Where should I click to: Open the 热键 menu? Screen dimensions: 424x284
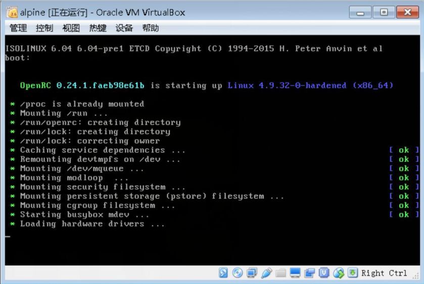pos(98,28)
